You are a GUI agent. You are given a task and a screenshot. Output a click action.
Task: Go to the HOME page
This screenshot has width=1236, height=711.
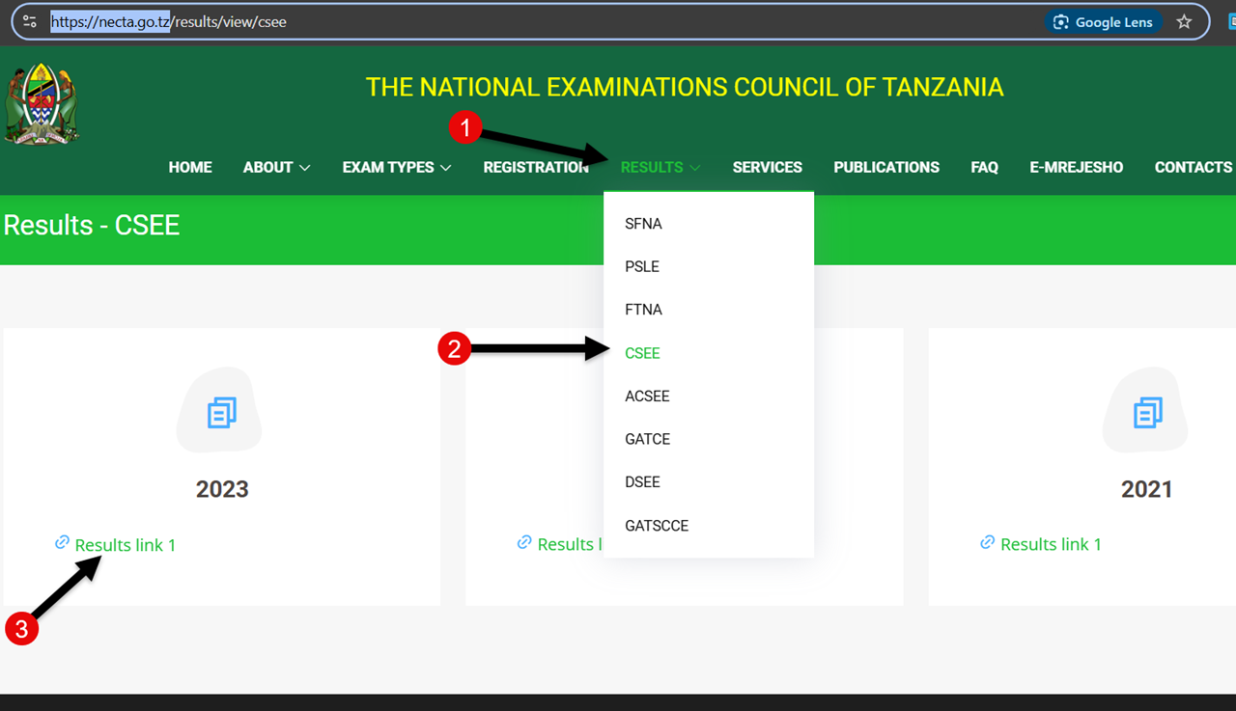point(190,167)
